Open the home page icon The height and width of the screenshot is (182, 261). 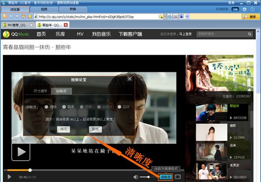(x=23, y=16)
